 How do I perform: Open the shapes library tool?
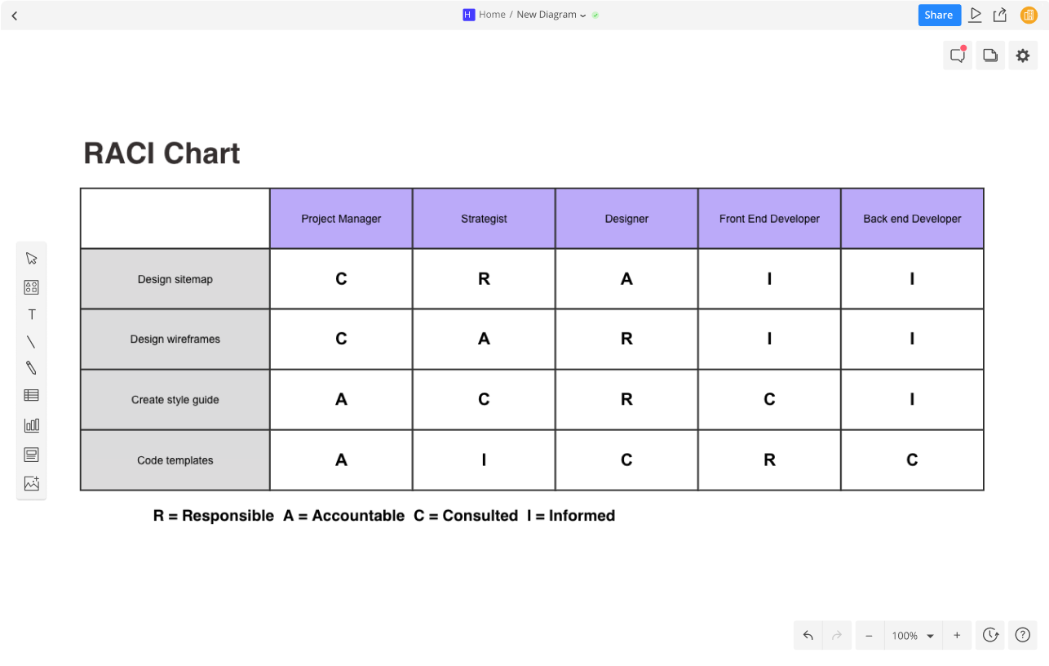click(31, 287)
